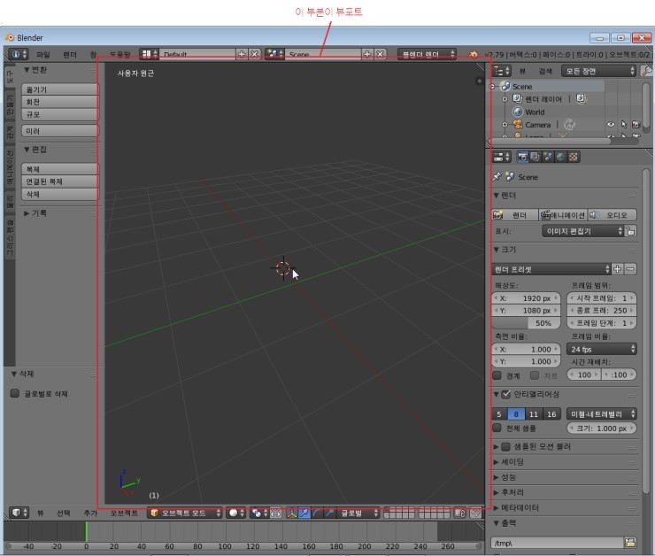Click the 회전 button

(x=60, y=102)
